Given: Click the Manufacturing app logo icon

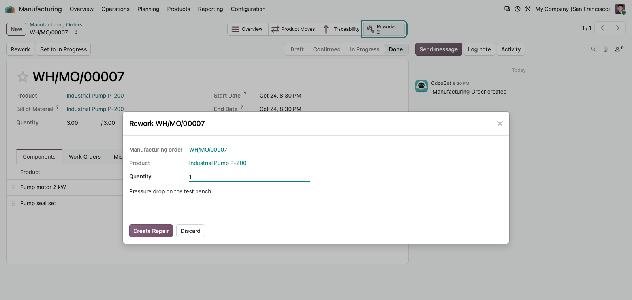Looking at the screenshot, I should (x=10, y=9).
